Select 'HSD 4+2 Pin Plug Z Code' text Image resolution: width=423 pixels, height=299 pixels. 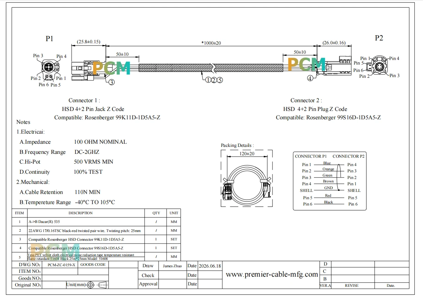tap(315, 109)
